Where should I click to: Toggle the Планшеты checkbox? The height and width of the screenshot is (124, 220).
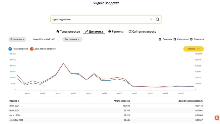[x=191, y=39]
